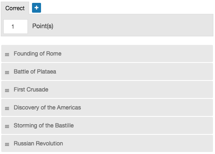
Task: Select the Discovery of the Americas text
Action: click(x=47, y=107)
